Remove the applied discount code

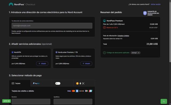(x=138, y=53)
